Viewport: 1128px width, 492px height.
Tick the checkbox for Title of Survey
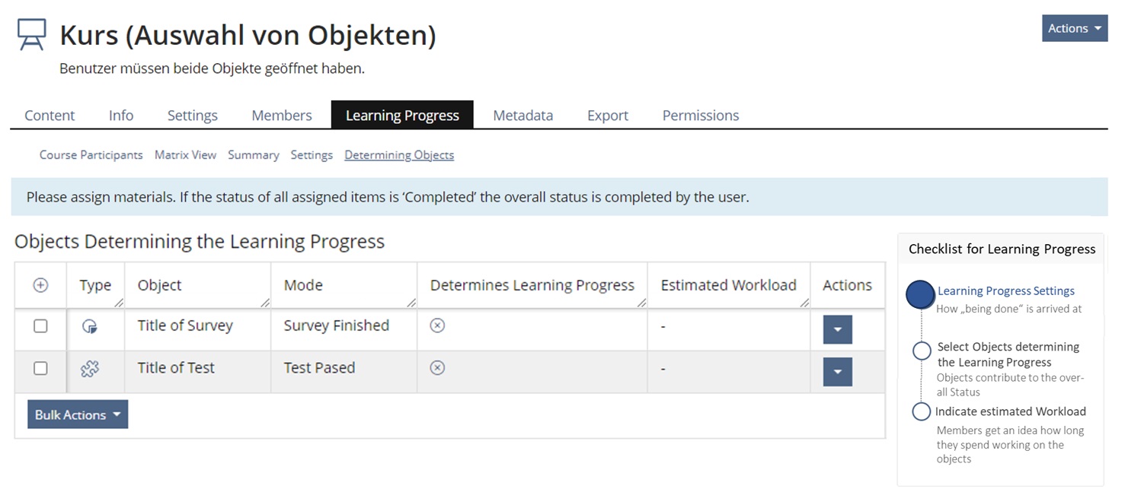click(41, 326)
